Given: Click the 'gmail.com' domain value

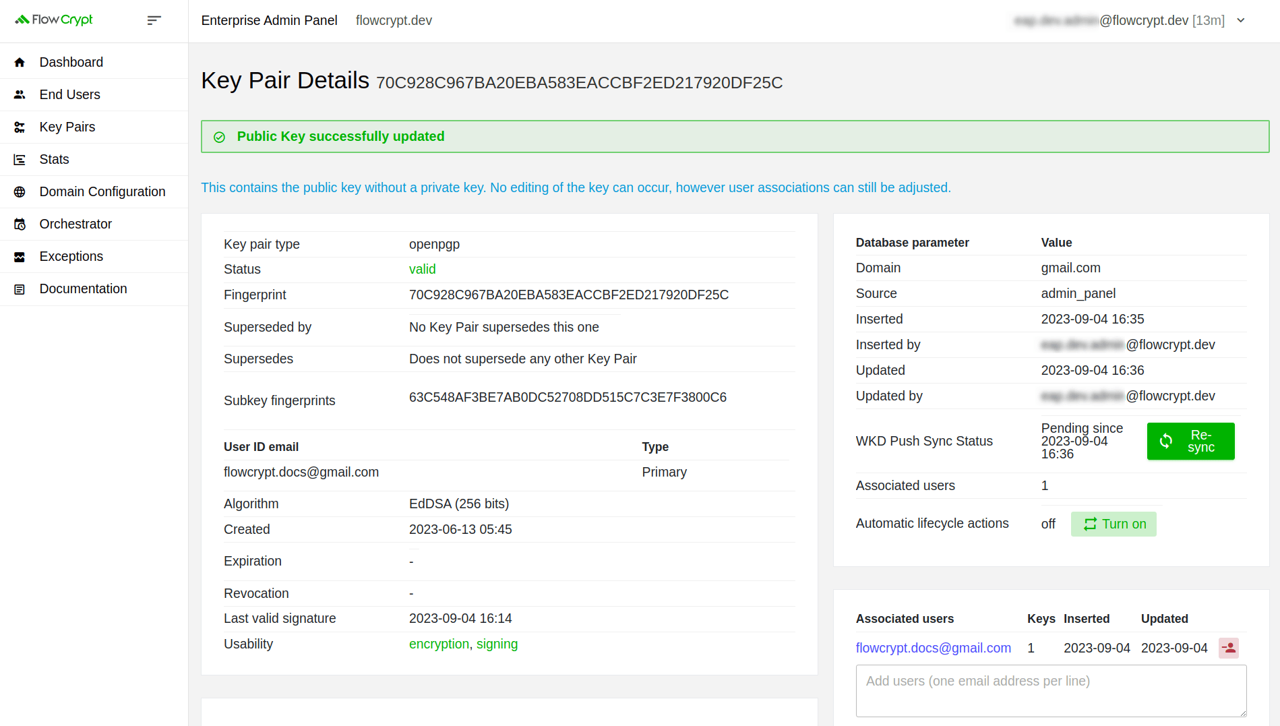Looking at the screenshot, I should click(1070, 268).
